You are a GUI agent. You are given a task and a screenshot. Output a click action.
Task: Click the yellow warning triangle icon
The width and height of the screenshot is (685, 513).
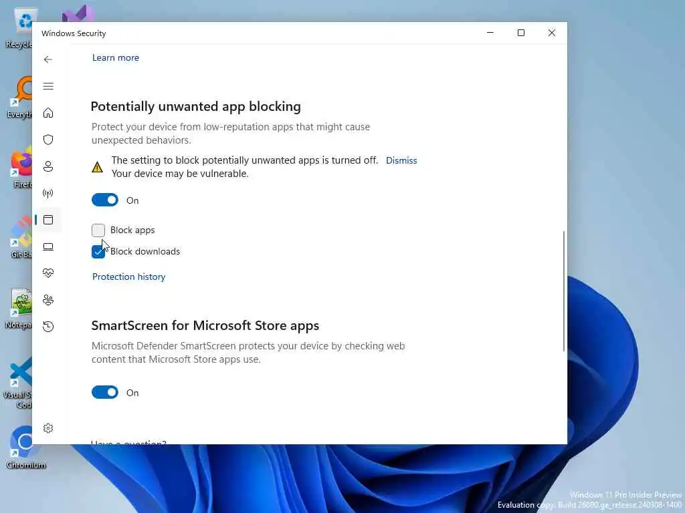[97, 167]
